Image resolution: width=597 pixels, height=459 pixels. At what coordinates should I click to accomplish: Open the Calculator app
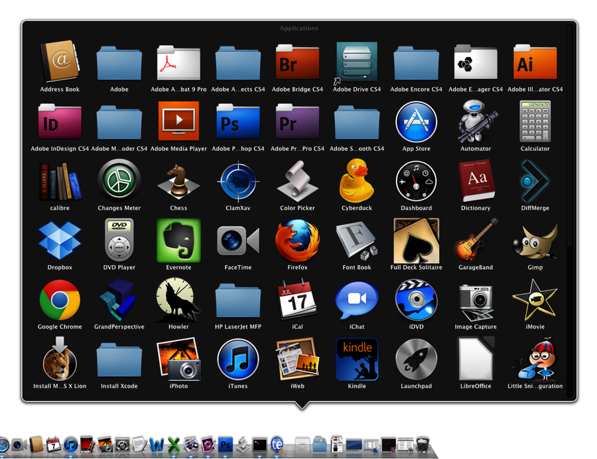click(x=535, y=121)
